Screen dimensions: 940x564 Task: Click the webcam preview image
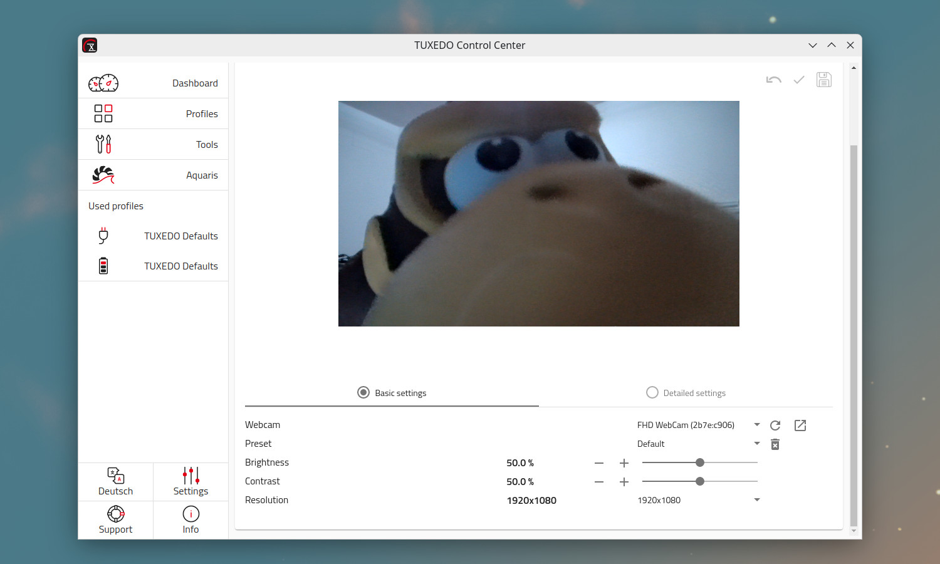pyautogui.click(x=538, y=214)
